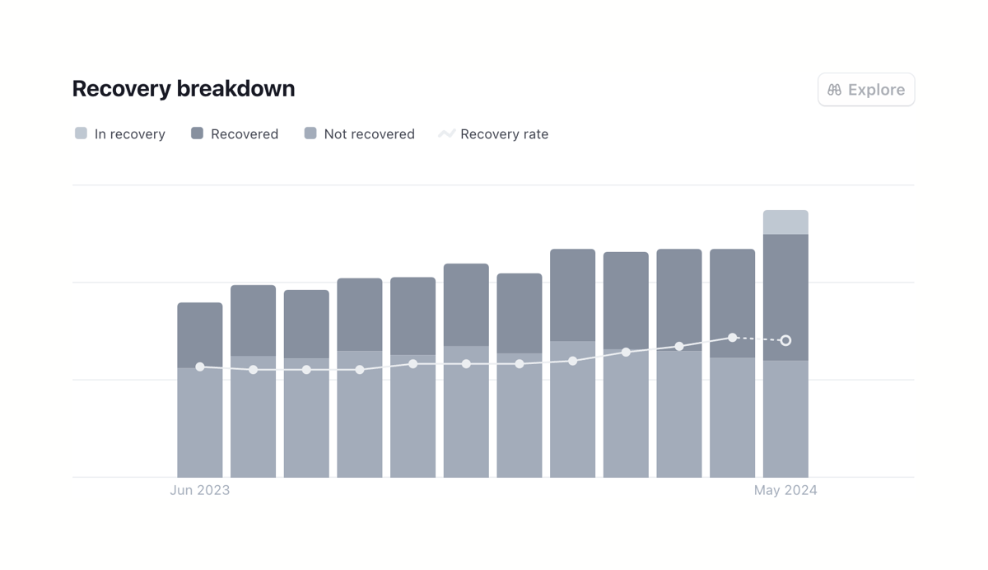Click the 'Recovery breakdown' chart title
988x570 pixels.
pyautogui.click(x=183, y=88)
